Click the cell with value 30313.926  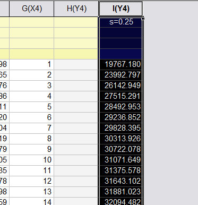click(121, 139)
